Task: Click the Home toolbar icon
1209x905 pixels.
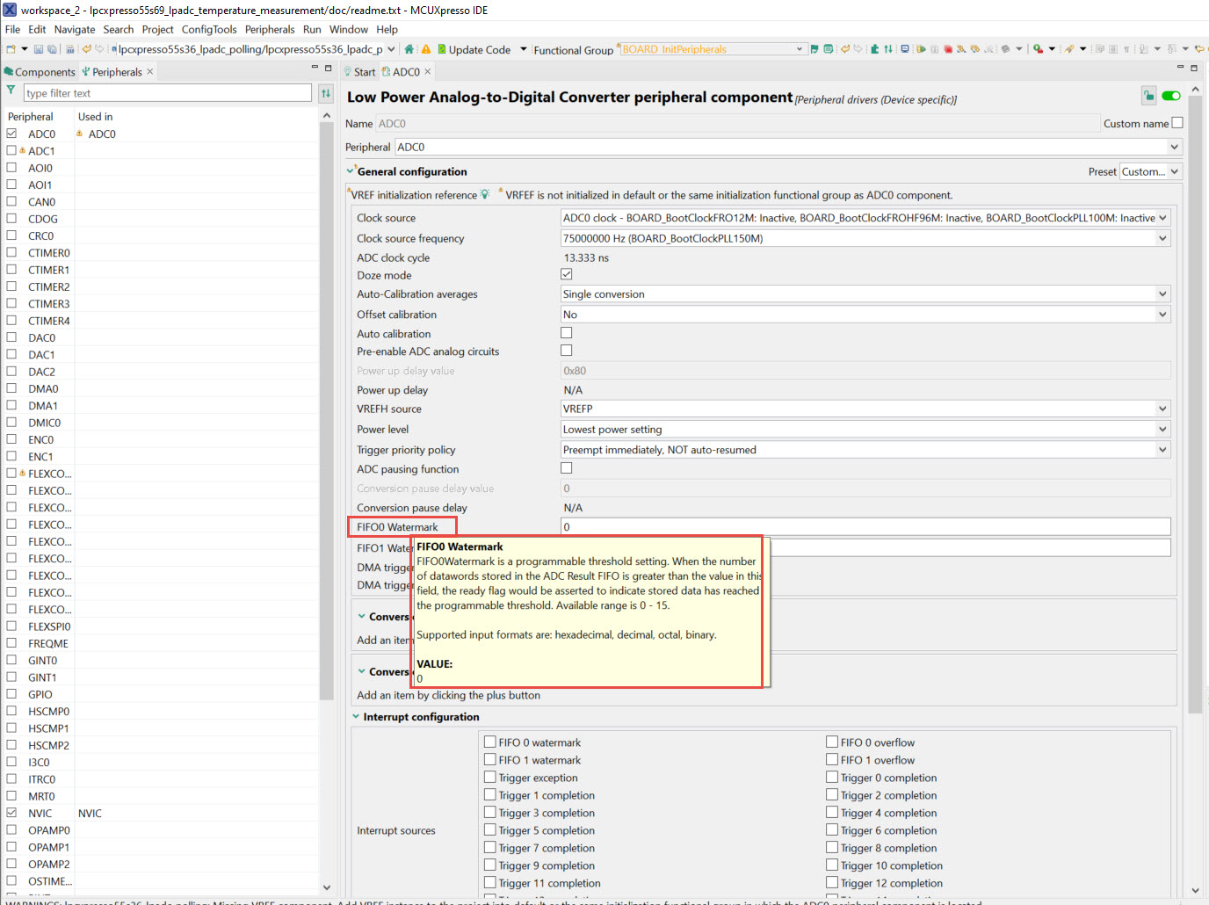Action: point(409,49)
